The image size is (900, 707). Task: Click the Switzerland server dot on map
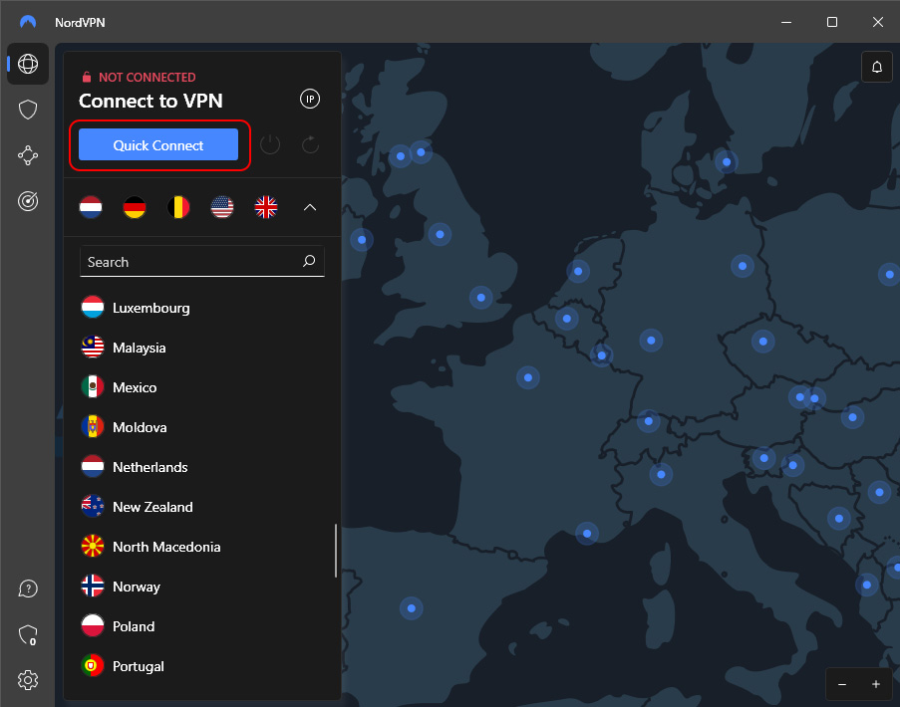(x=649, y=421)
